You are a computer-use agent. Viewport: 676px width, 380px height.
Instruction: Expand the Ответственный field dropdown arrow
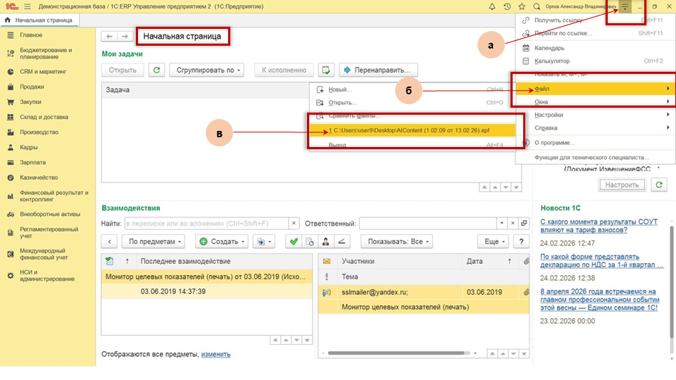pos(501,223)
